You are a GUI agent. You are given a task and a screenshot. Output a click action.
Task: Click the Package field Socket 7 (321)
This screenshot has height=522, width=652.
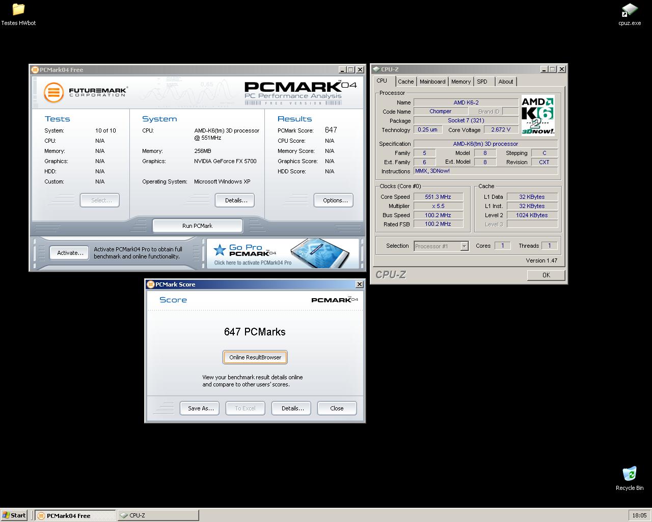pyautogui.click(x=466, y=120)
